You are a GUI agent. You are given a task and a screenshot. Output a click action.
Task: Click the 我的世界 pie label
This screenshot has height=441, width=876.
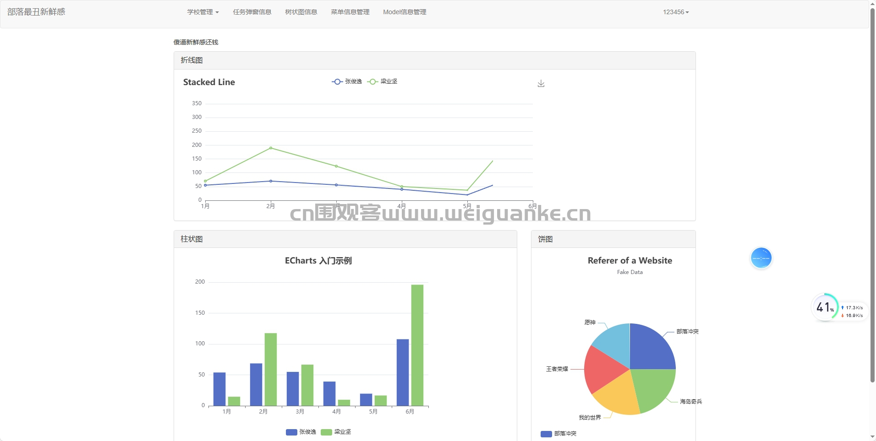pyautogui.click(x=590, y=418)
